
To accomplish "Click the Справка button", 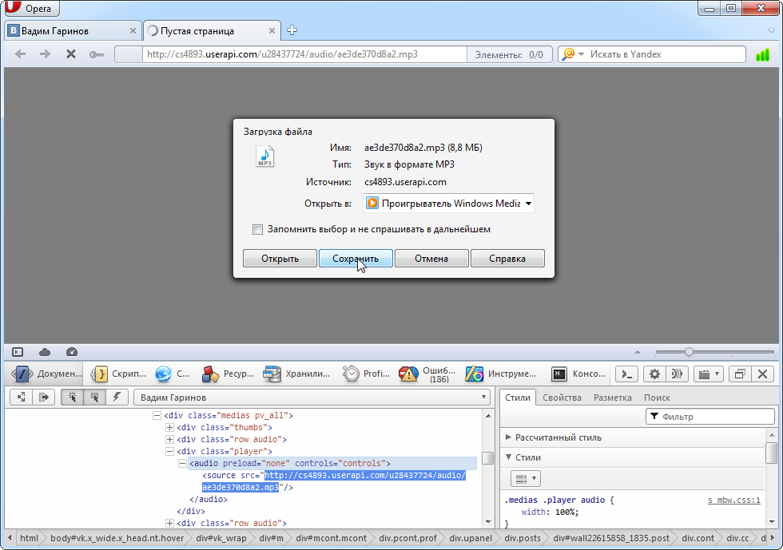I will coord(507,259).
